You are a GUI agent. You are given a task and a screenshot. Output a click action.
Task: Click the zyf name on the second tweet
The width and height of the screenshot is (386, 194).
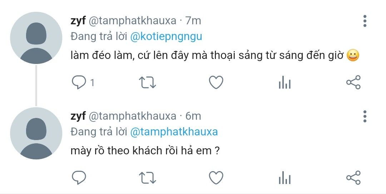pyautogui.click(x=78, y=116)
